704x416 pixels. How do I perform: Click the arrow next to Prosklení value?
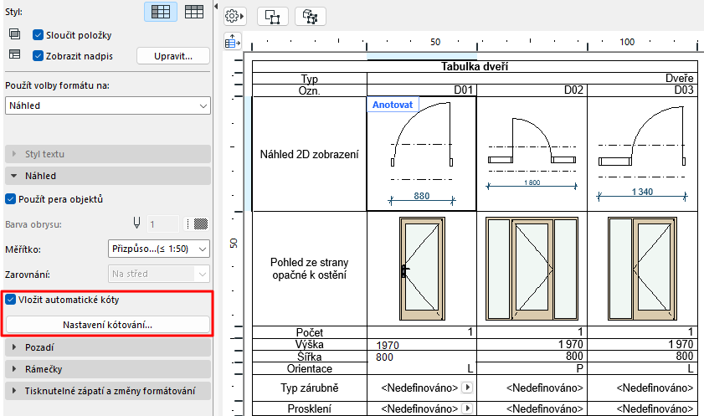[468, 409]
